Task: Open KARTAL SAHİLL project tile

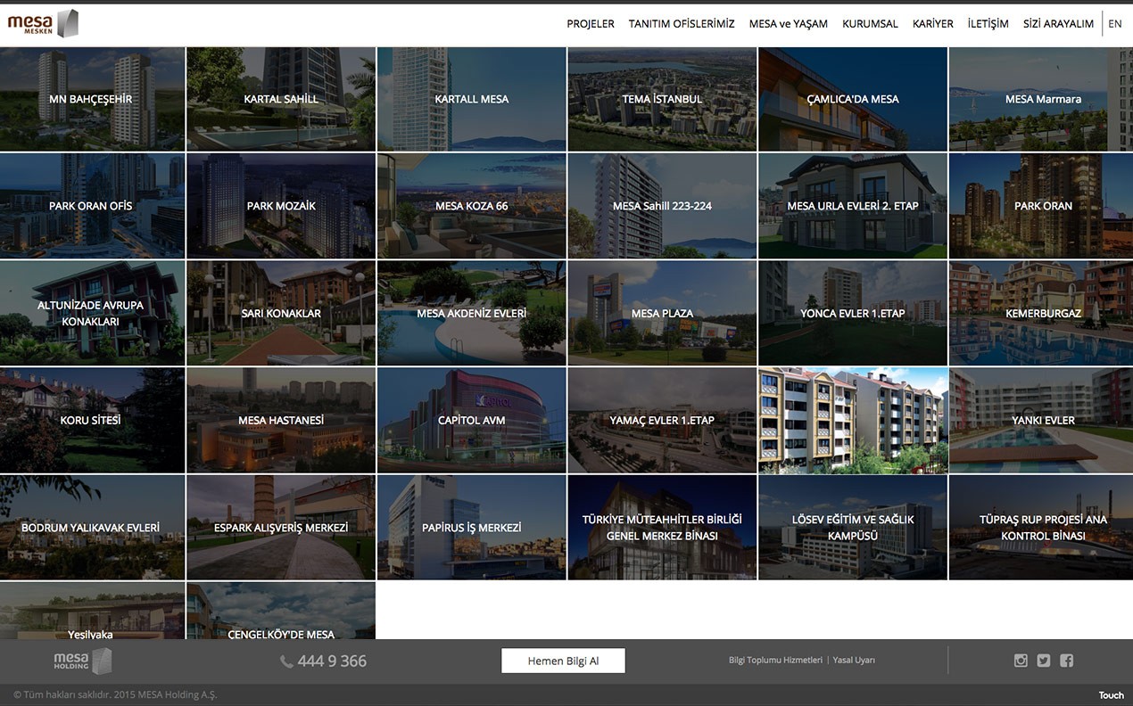Action: 281,99
